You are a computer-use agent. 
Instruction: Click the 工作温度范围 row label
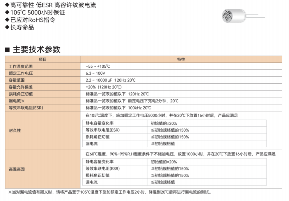[x=21, y=66]
